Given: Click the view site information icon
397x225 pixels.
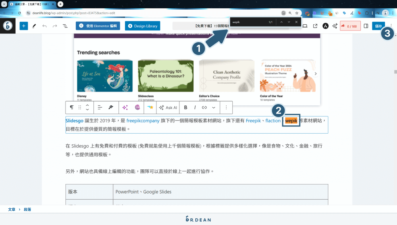Looking at the screenshot, I should (28, 13).
